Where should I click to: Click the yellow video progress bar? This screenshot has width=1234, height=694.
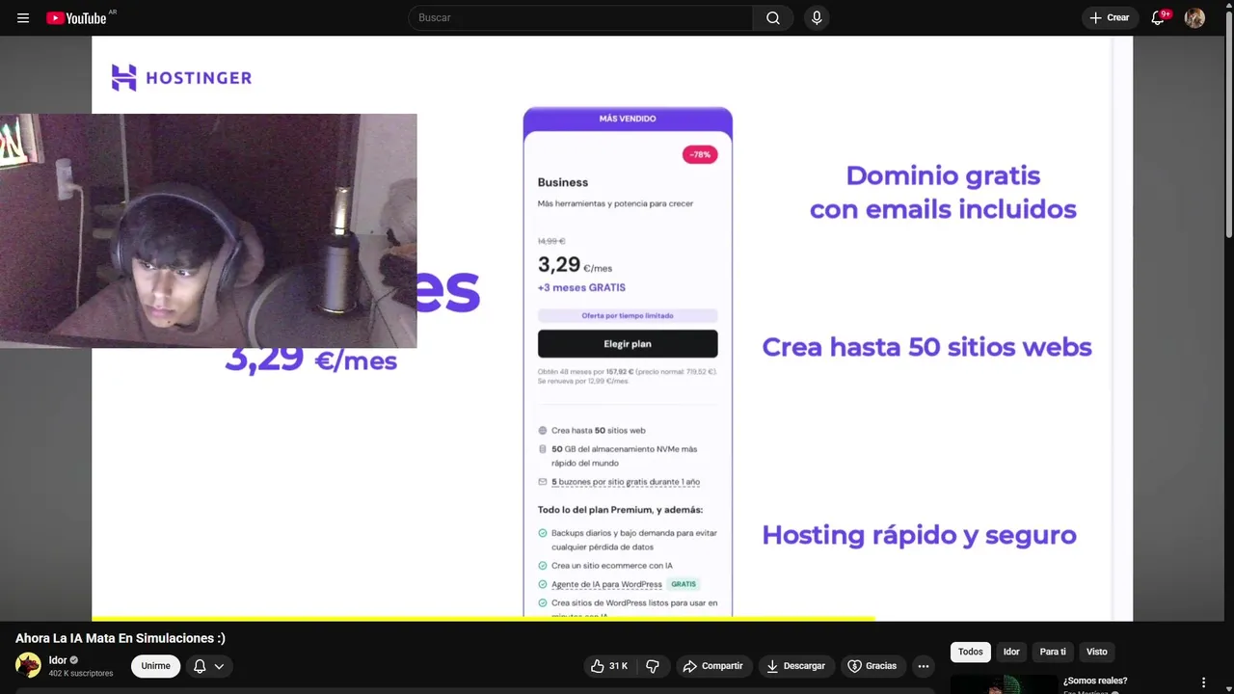[x=482, y=619]
